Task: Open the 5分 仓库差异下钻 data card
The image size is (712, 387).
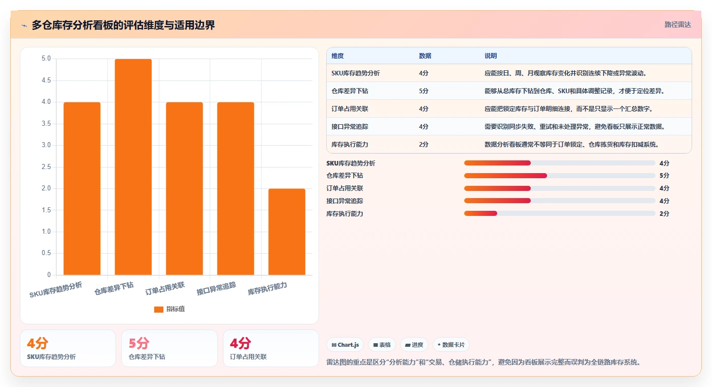Action: [169, 348]
